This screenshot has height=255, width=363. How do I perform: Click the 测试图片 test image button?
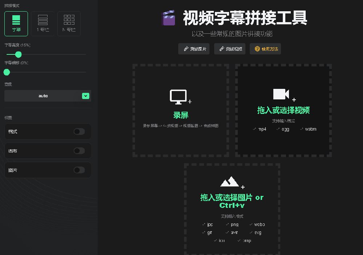pos(194,49)
